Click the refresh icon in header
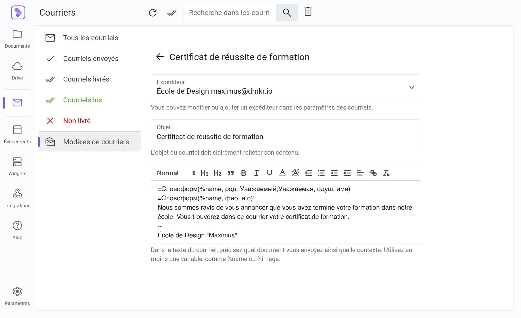Screen dimensions: 521x318 point(153,13)
